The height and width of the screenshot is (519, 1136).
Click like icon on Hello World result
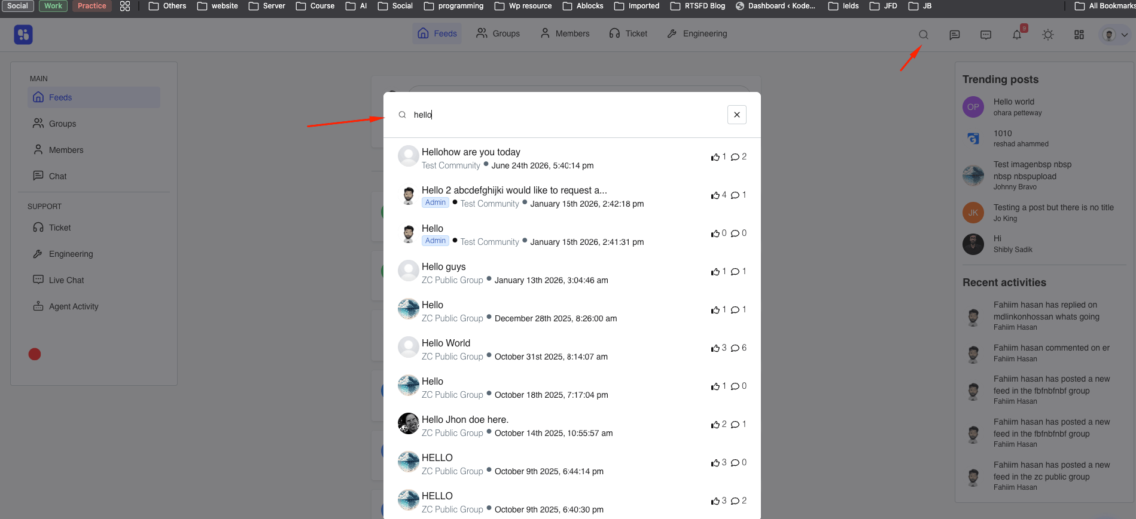(715, 348)
